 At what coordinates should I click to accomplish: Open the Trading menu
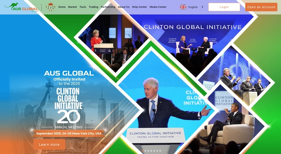point(93,7)
